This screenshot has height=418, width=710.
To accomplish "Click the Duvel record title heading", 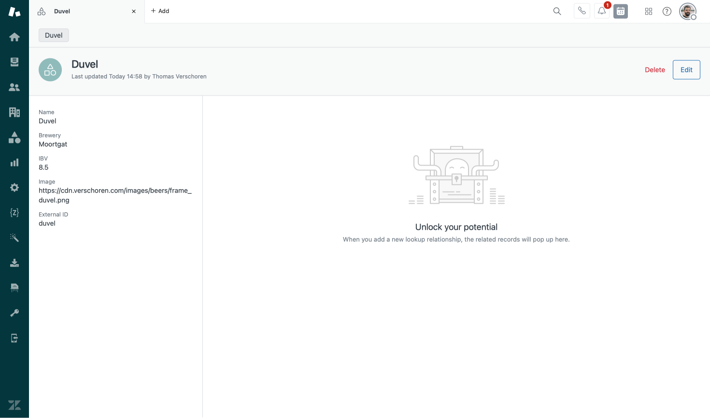I will click(x=85, y=64).
